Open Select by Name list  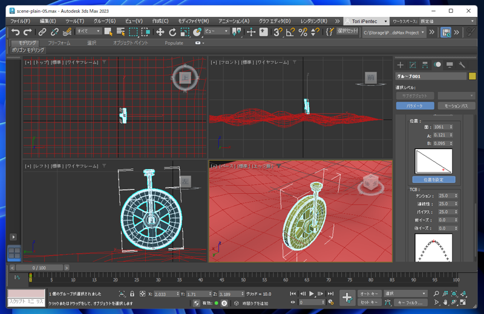120,32
